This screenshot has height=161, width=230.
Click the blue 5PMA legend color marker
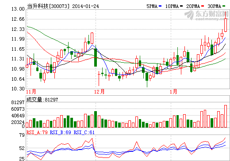160,6
